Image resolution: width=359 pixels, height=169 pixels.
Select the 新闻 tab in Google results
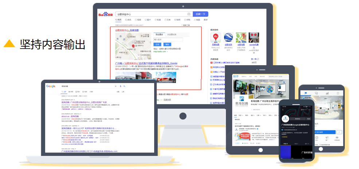tap(71, 92)
